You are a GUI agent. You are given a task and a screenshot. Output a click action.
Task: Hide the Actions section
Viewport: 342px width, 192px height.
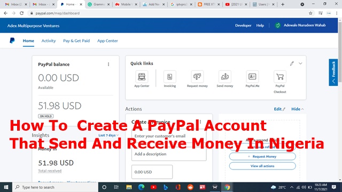pos(298,109)
